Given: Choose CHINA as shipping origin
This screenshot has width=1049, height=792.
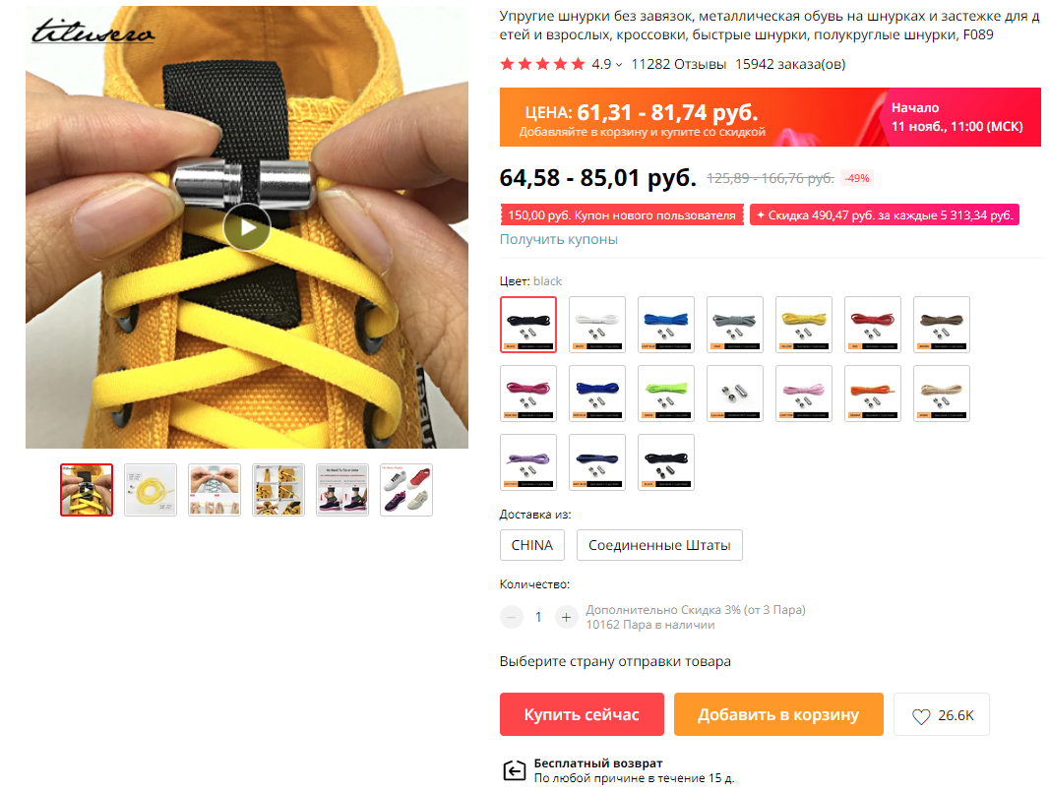Looking at the screenshot, I should [x=531, y=545].
